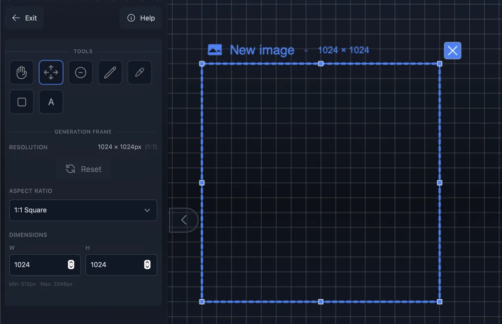Image resolution: width=502 pixels, height=324 pixels.
Task: Click the Help button
Action: coord(141,18)
